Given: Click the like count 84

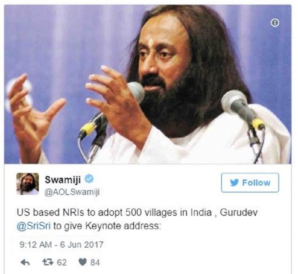Looking at the screenshot, I should [x=95, y=263].
